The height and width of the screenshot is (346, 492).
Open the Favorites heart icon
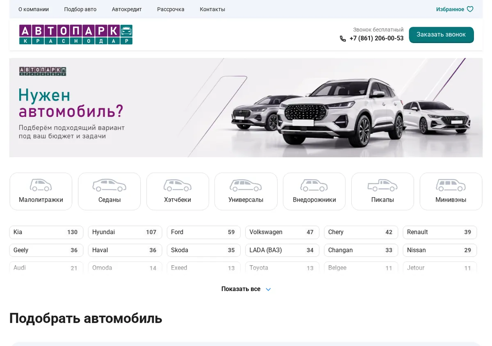point(470,9)
